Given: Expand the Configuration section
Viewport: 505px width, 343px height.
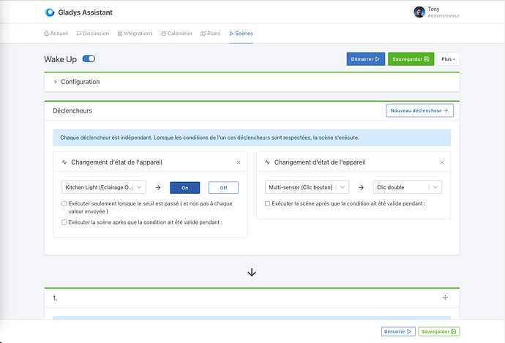Looking at the screenshot, I should pos(55,82).
